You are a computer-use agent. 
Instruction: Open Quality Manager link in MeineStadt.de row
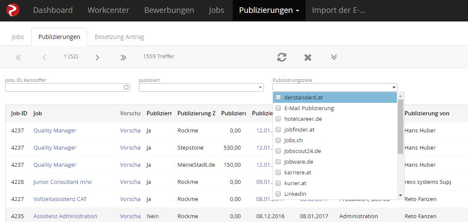[x=55, y=165]
